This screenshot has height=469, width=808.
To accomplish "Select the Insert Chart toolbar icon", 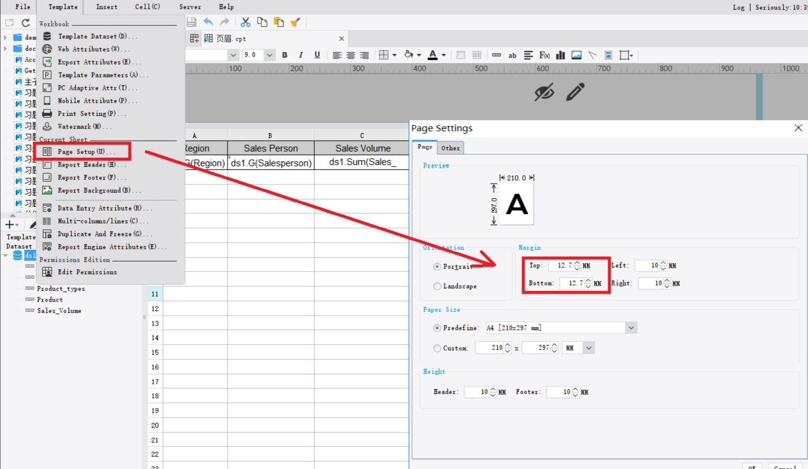I will [560, 55].
